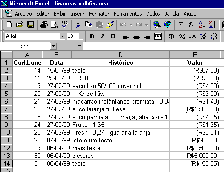This screenshot has width=224, height=172.
Task: Print the sheet with printer icon
Action: pyautogui.click(x=44, y=25)
